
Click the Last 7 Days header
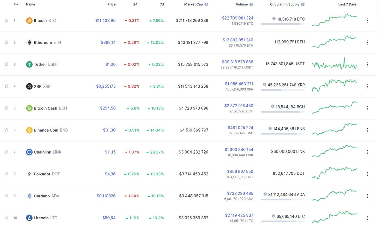tap(347, 4)
